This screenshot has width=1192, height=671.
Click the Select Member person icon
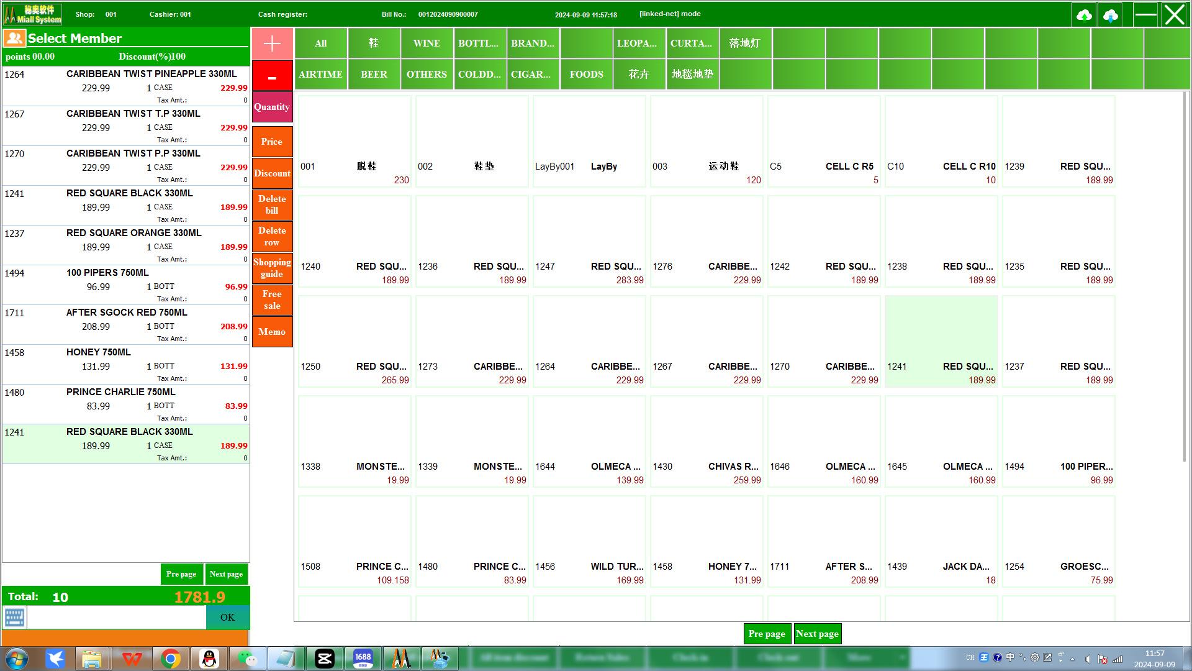coord(14,39)
